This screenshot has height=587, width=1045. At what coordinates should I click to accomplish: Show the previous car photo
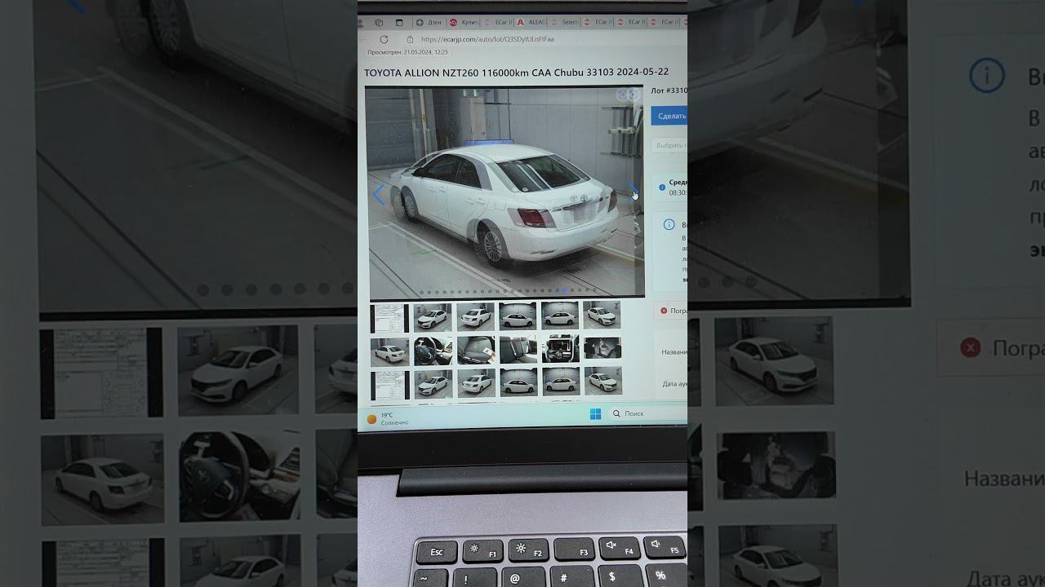378,195
